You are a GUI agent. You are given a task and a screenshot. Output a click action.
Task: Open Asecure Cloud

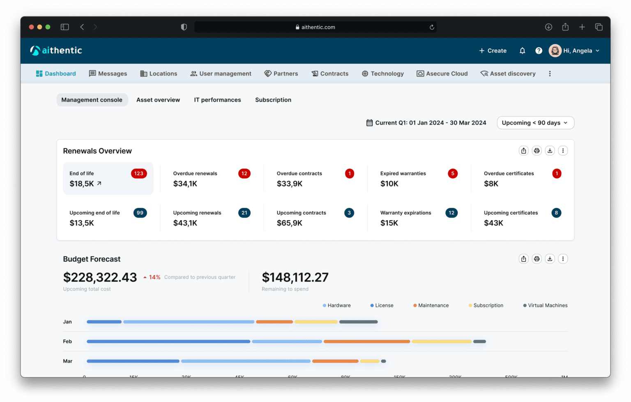(x=442, y=74)
